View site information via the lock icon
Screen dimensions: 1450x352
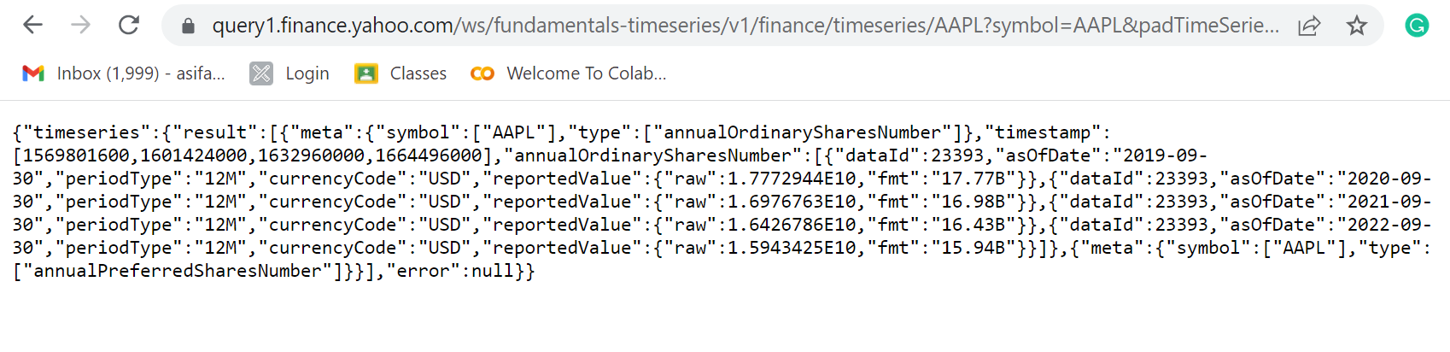click(189, 26)
